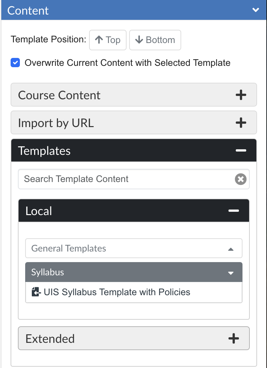
Task: Click the Overwrite Current Content label text
Action: pos(128,63)
